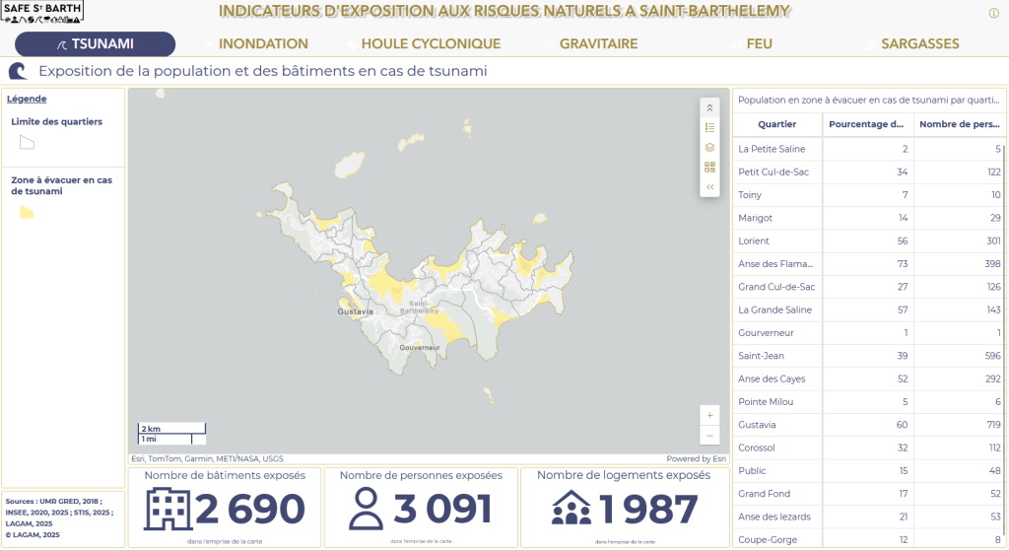This screenshot has height=551, width=1009.
Task: Click the buildings icon beside 2 690
Action: point(168,509)
